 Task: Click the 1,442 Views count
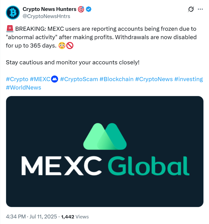click(75, 217)
